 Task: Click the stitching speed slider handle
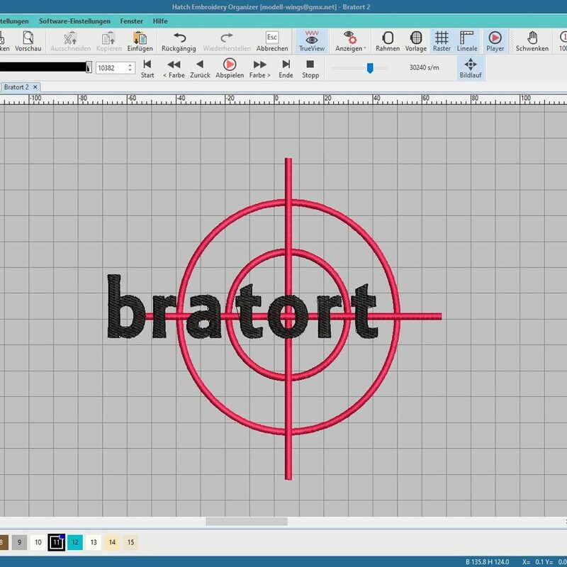[369, 68]
